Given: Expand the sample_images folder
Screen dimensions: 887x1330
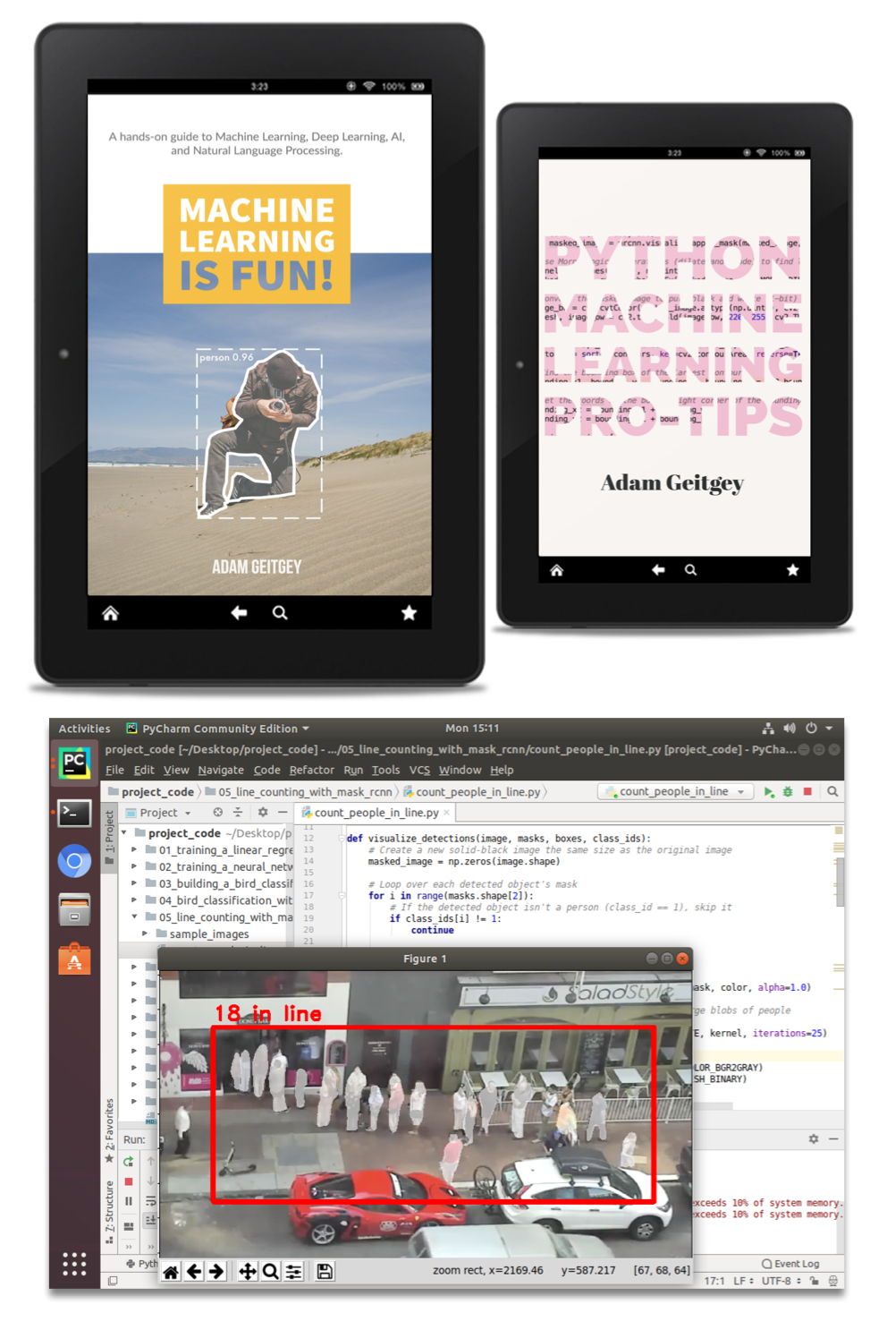Looking at the screenshot, I should tap(145, 934).
